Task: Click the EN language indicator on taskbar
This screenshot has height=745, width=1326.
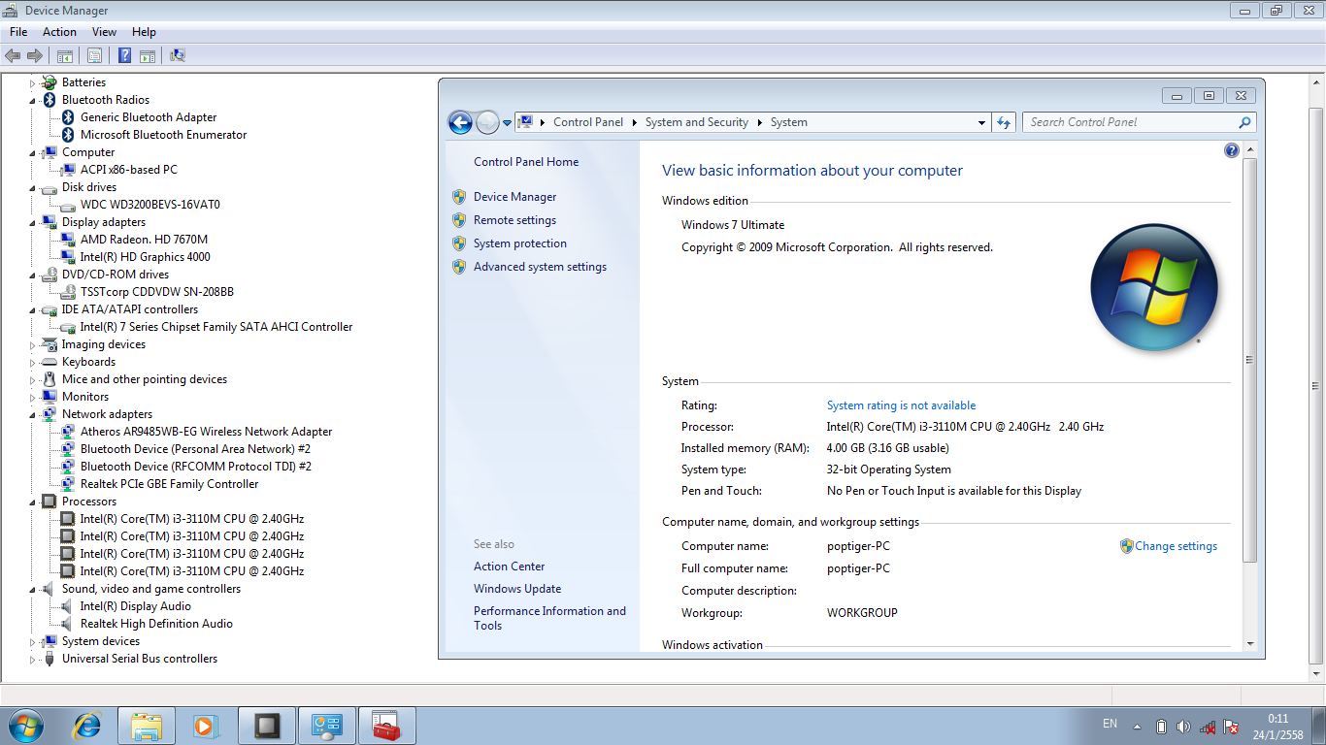Action: tap(1110, 724)
